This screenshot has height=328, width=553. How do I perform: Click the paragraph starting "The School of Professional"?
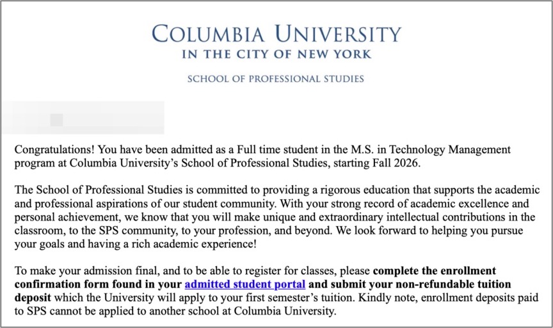pyautogui.click(x=275, y=217)
